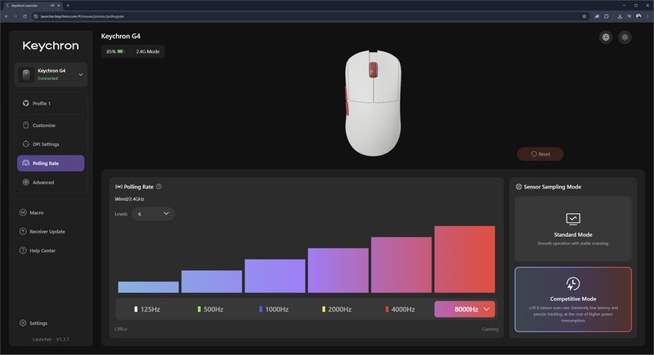Select the 4000Hz polling rate
Viewport: 654px width, 355px height.
pos(401,309)
